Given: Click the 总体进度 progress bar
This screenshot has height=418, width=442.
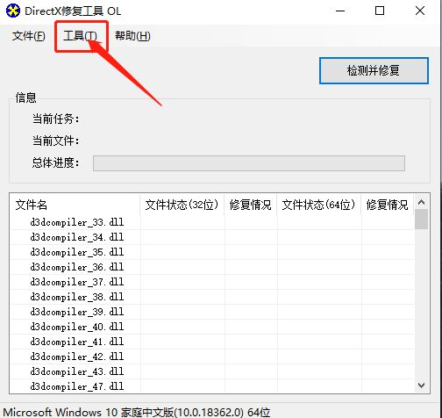Looking at the screenshot, I should click(x=249, y=163).
